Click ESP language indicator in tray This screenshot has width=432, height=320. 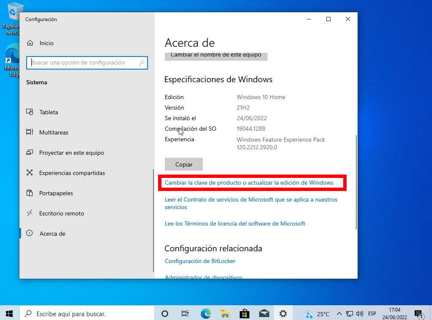(x=372, y=314)
